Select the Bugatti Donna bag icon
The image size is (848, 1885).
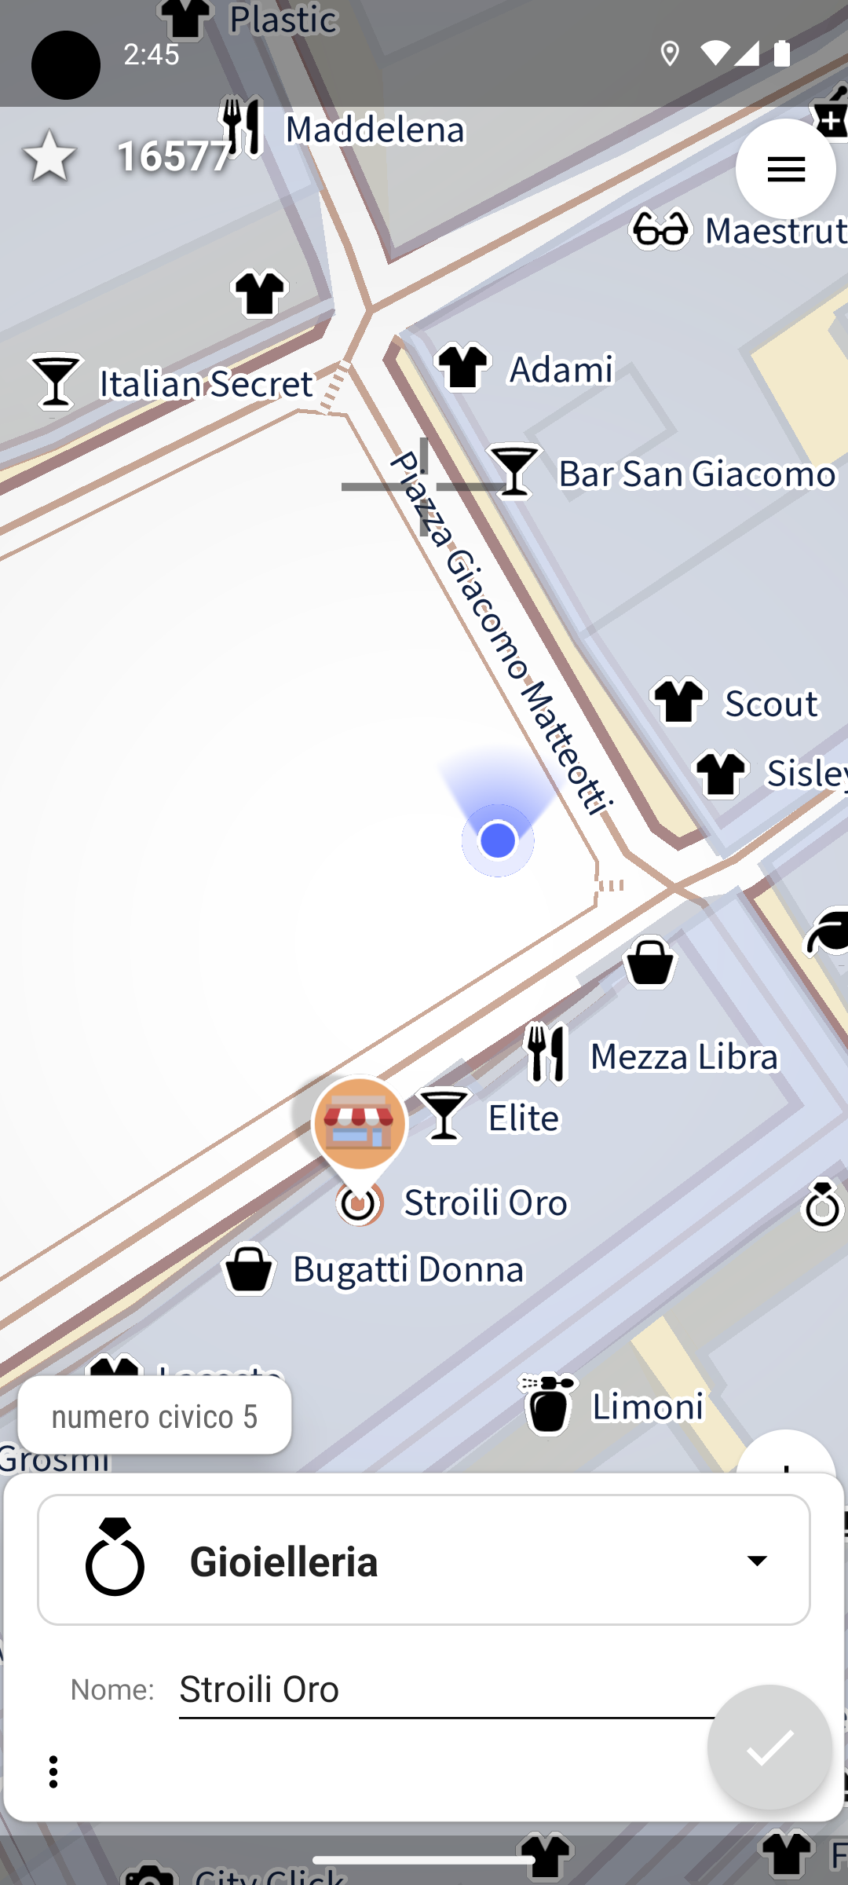tap(249, 1268)
